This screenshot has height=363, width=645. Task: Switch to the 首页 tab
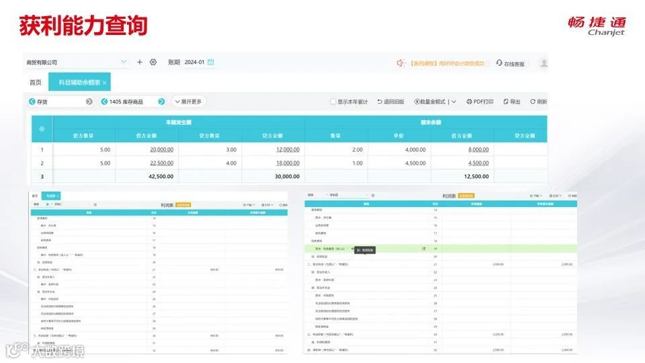(36, 82)
